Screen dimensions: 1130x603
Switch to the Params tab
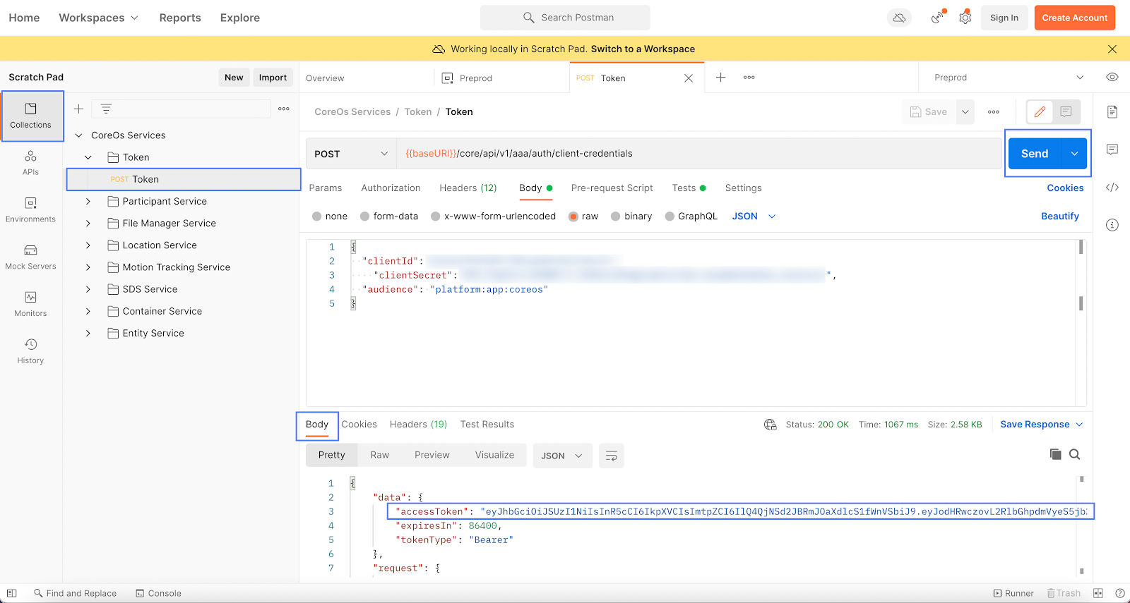click(x=325, y=188)
